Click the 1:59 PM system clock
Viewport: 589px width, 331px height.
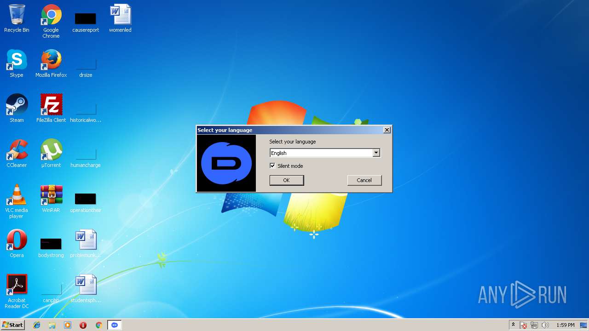coord(565,325)
